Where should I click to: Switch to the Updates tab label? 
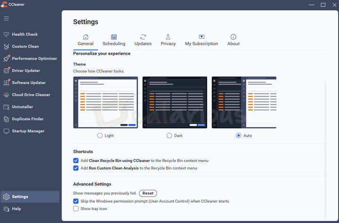point(143,44)
